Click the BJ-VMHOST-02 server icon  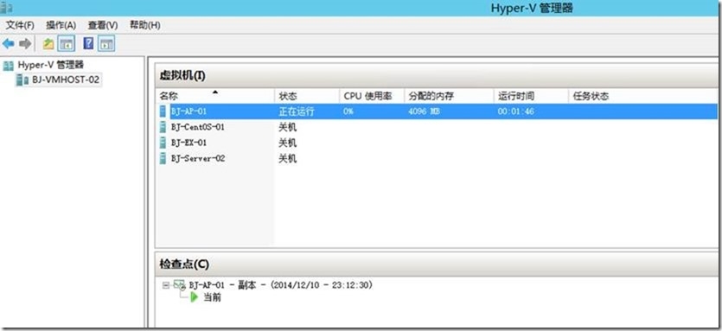click(22, 80)
